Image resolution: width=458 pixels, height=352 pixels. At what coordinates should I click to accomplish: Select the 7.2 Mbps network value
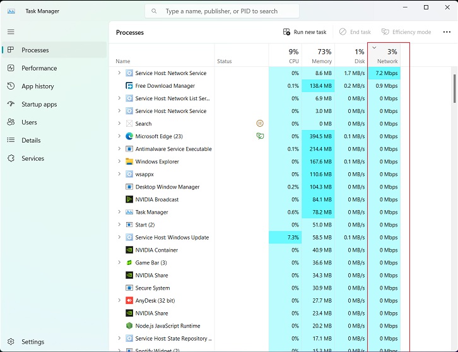click(384, 73)
